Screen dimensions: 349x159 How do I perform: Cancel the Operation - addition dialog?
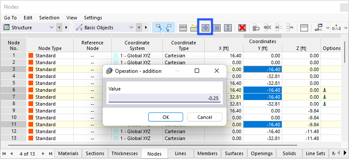(x=205, y=117)
